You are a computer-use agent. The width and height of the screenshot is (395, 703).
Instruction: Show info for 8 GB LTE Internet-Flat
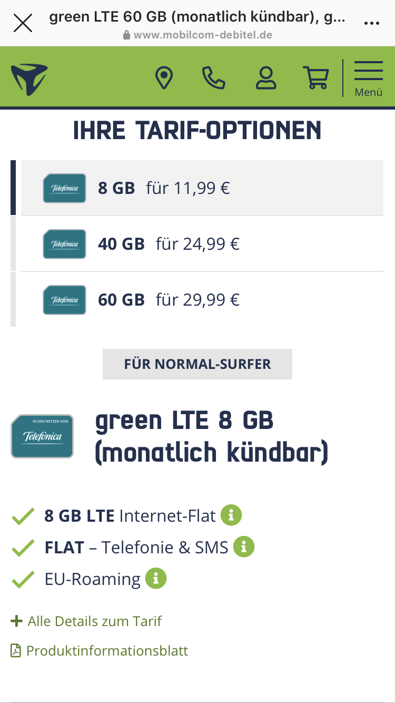pos(231,515)
